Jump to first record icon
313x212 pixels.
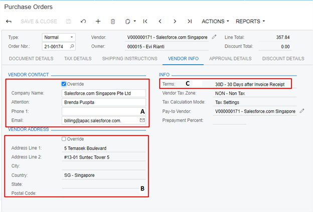(x=145, y=22)
